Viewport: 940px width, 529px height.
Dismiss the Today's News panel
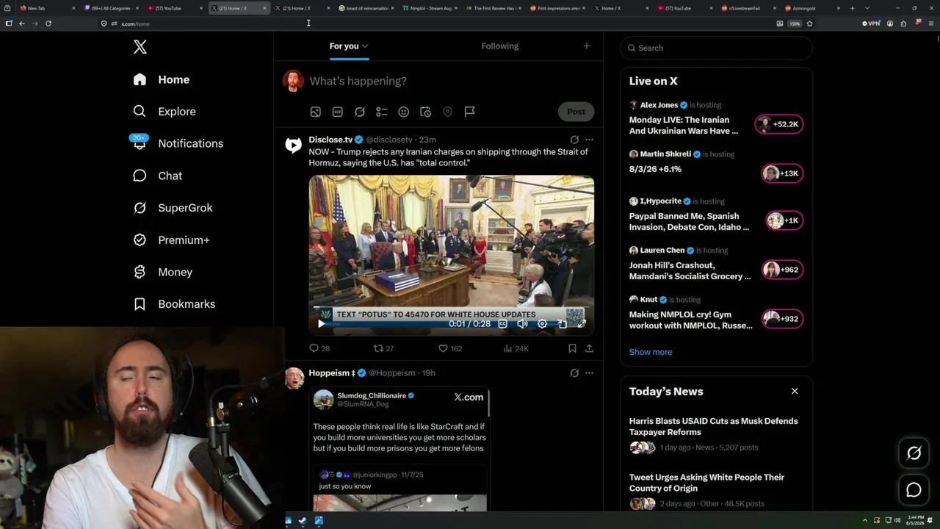[x=795, y=392]
